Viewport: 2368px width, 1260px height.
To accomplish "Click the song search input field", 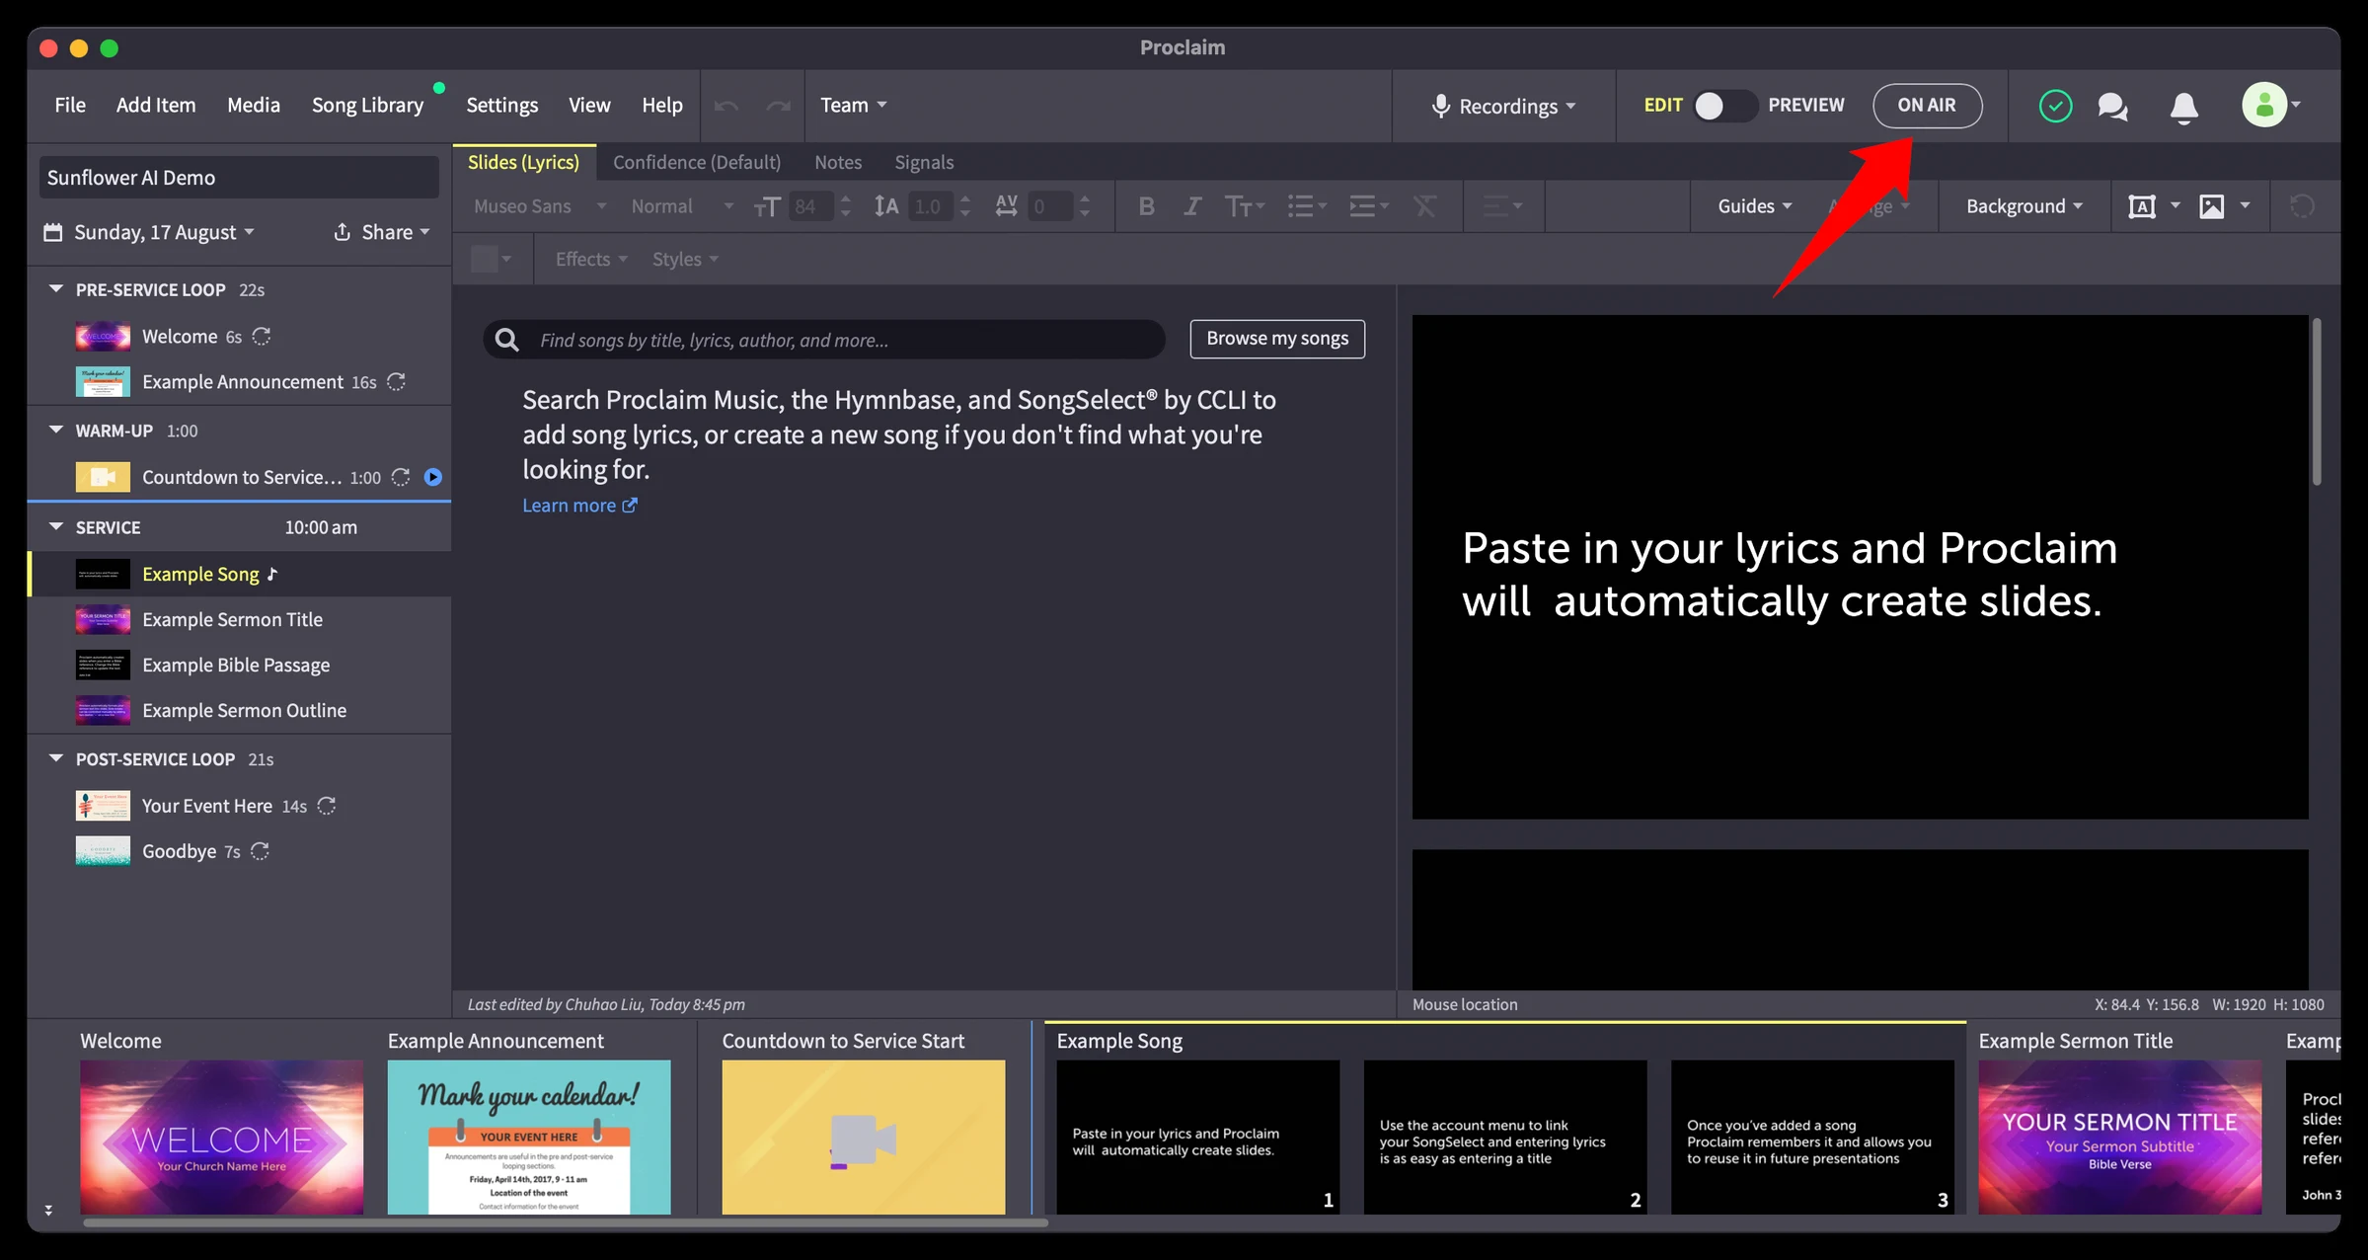I will tap(823, 340).
